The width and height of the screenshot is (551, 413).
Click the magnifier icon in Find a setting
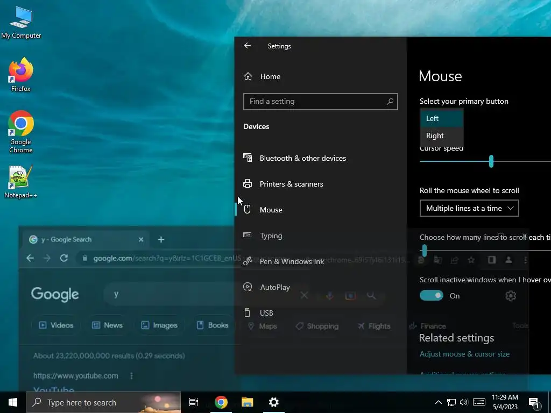pyautogui.click(x=390, y=102)
